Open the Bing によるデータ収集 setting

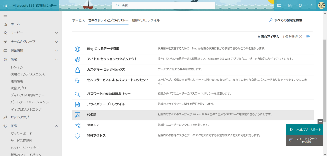(x=103, y=49)
